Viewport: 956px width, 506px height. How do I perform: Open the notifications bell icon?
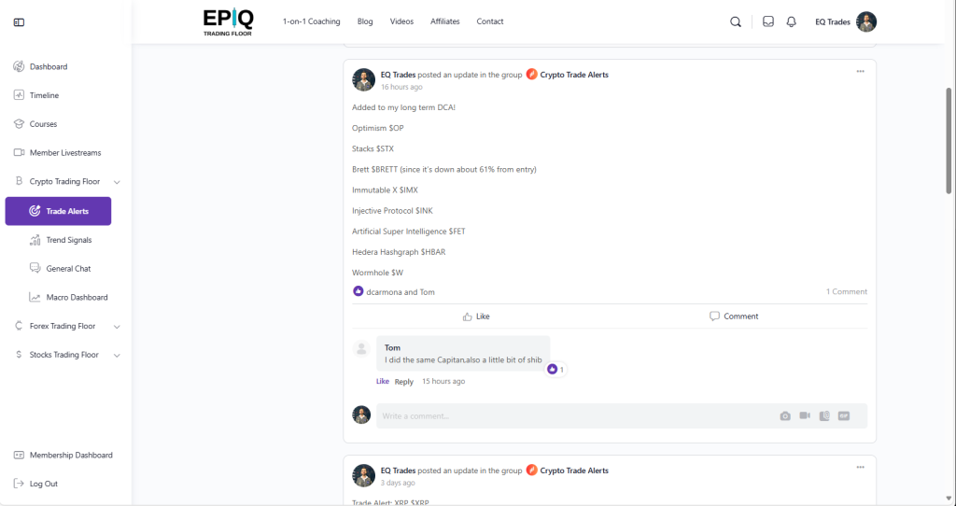coord(792,21)
